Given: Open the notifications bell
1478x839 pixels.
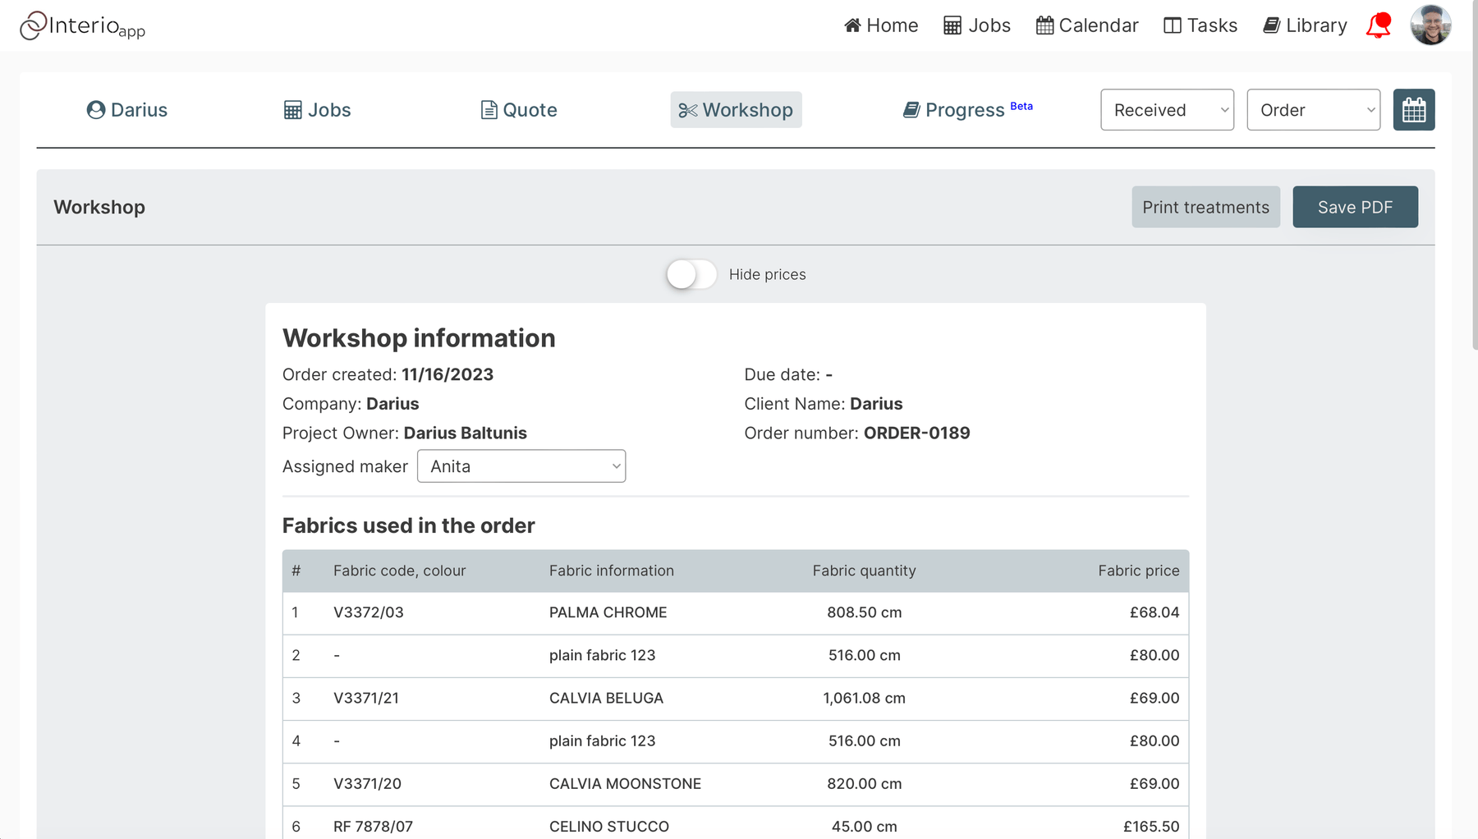Looking at the screenshot, I should [x=1379, y=25].
